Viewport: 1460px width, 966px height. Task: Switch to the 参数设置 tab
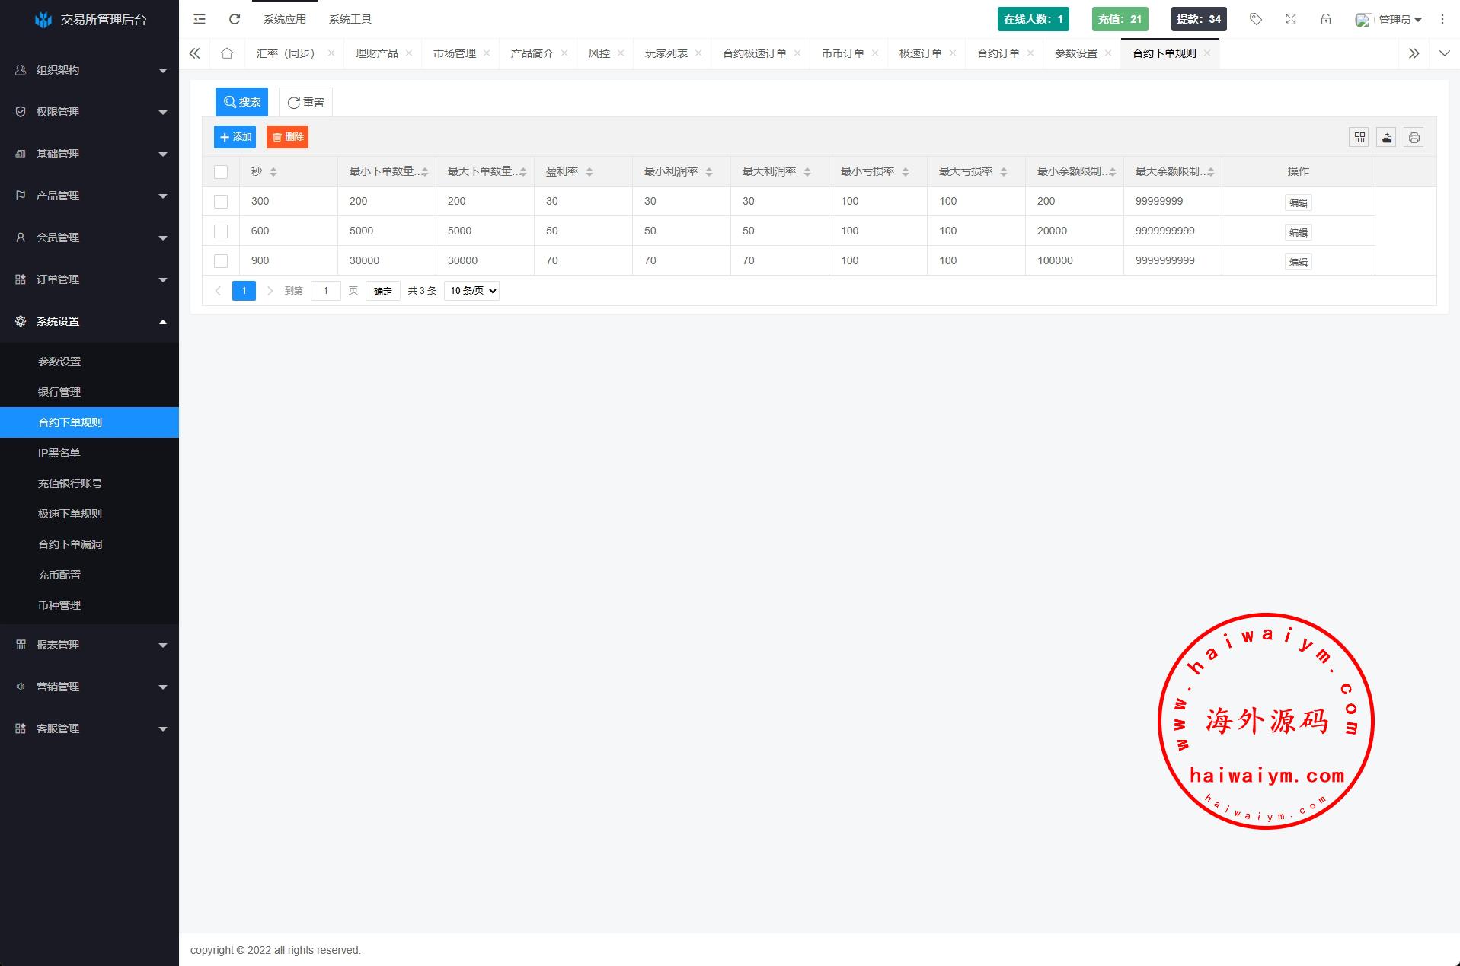tap(1075, 53)
